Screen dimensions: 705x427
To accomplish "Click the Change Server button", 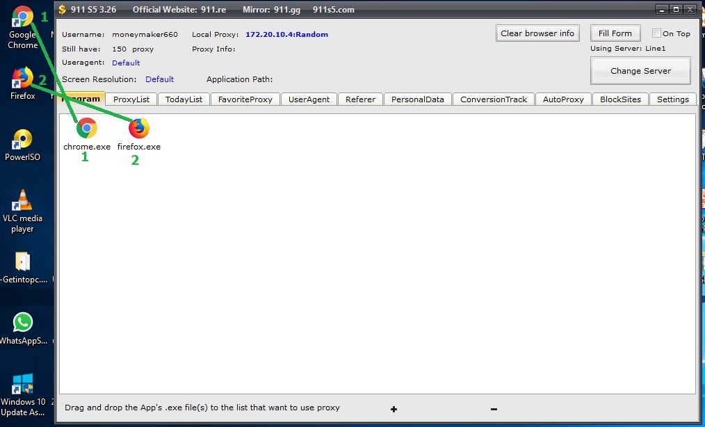I will (x=640, y=71).
